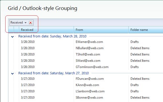This screenshot has height=102, width=163.
Task: Sort by the From column header
Action: (101, 30)
